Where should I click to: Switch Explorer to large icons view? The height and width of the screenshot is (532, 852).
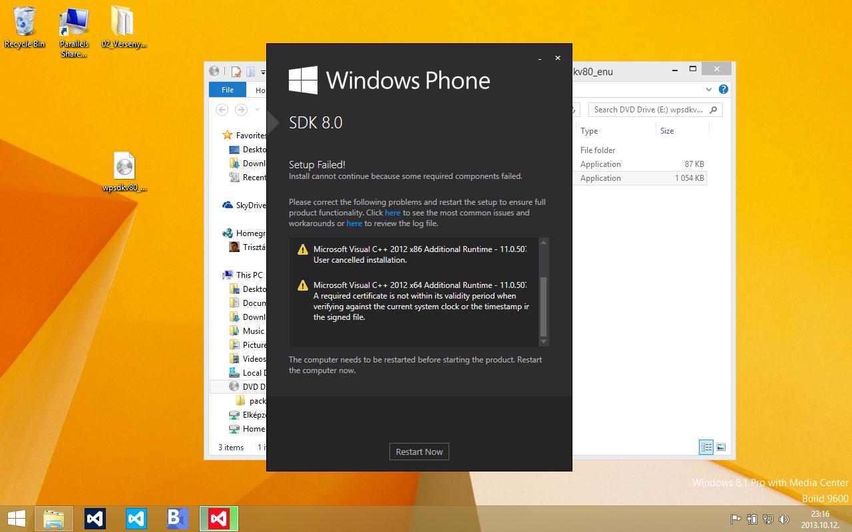tap(720, 448)
